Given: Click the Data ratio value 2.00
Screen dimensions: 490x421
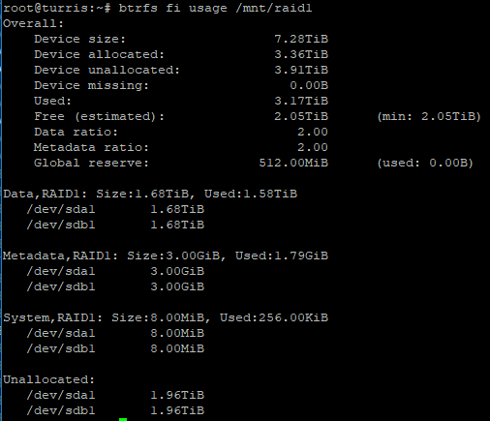Looking at the screenshot, I should [313, 132].
